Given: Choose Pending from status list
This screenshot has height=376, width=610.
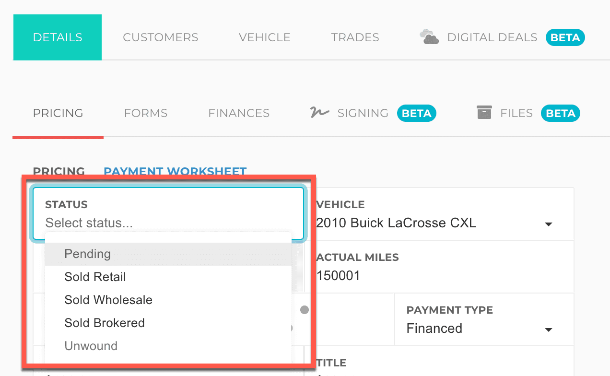Looking at the screenshot, I should point(88,254).
